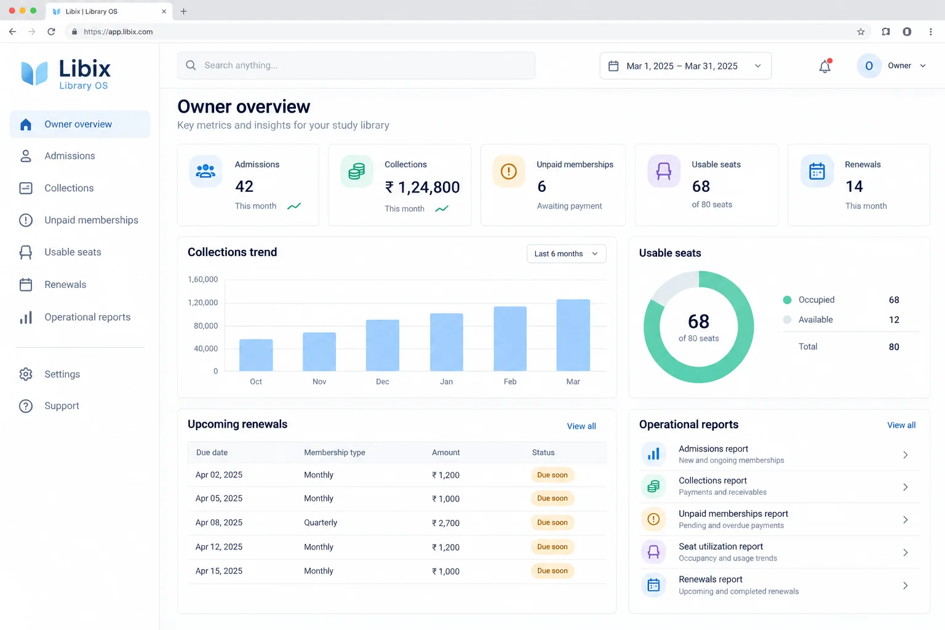Click the Renewals report calendar icon

(x=653, y=585)
